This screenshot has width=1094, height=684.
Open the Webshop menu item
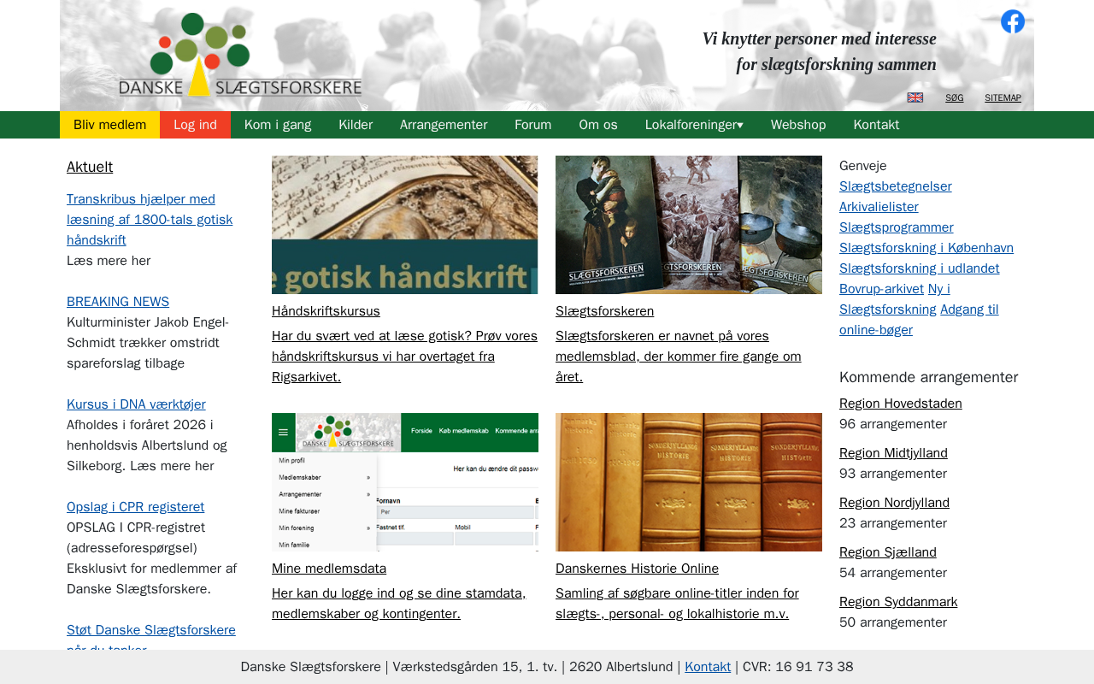[798, 125]
